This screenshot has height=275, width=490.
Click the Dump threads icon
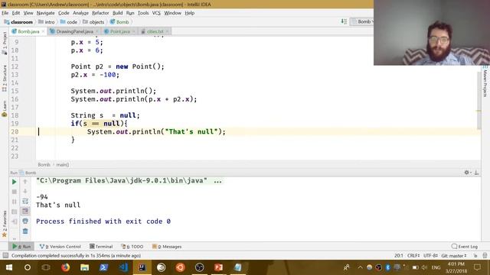(14, 212)
